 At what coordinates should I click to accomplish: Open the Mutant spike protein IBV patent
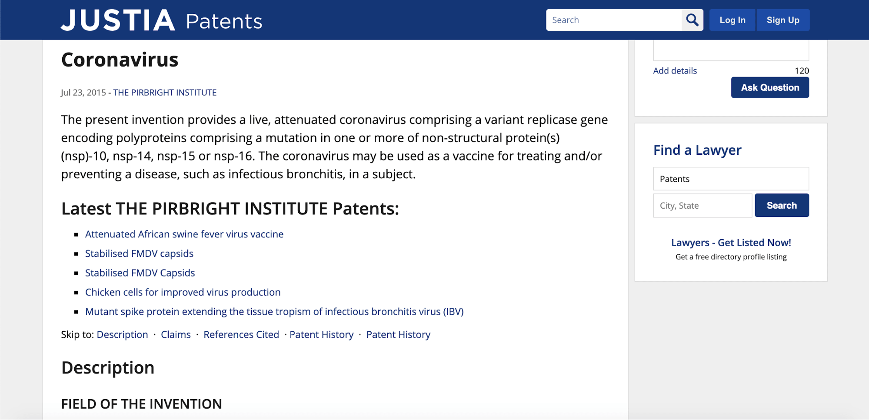tap(274, 312)
